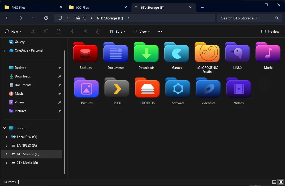The image size is (285, 186).
Task: Click the Share icon in the toolbar
Action: coord(85,31)
